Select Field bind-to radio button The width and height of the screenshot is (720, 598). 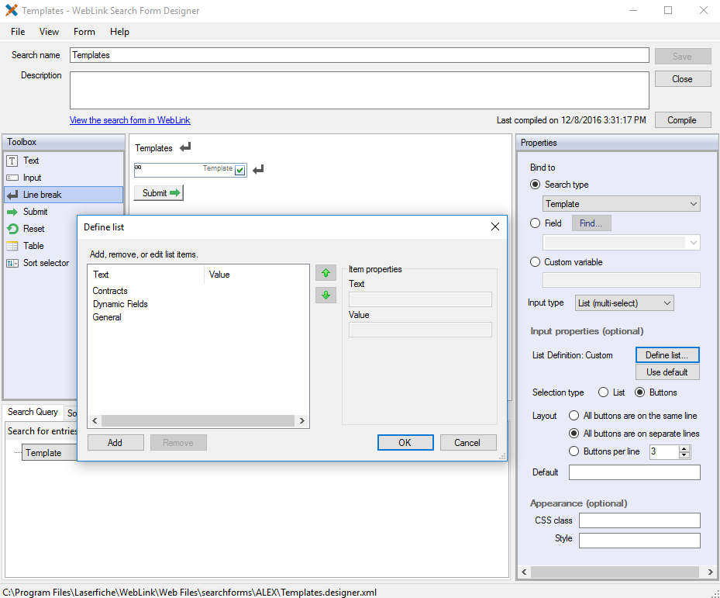coord(535,223)
